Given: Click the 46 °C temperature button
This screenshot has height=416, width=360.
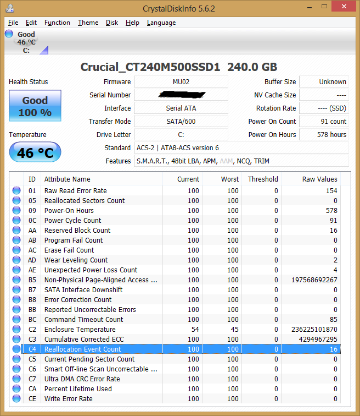Looking at the screenshot, I should click(35, 152).
